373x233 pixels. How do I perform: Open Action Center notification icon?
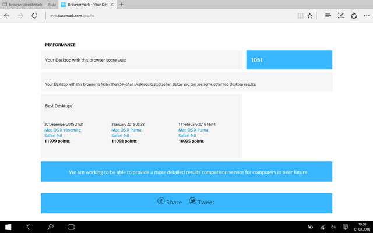[345, 227]
